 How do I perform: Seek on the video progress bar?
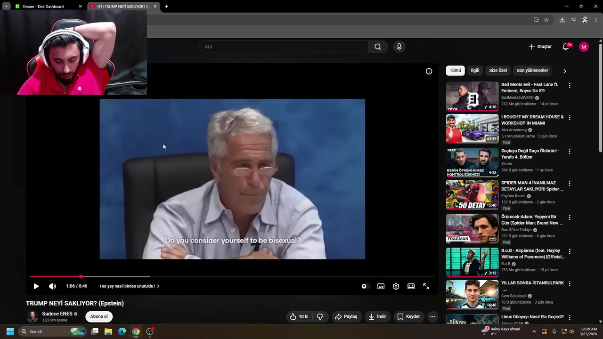(232, 276)
